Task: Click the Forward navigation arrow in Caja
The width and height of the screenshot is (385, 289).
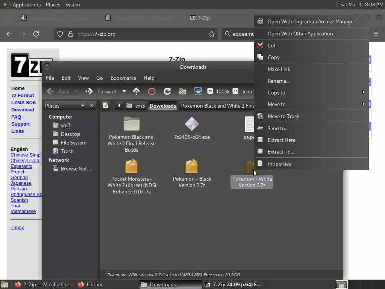Action: click(x=101, y=91)
